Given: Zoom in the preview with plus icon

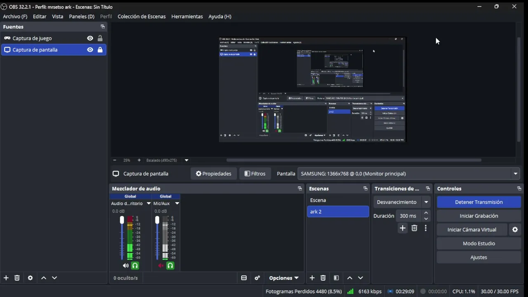Looking at the screenshot, I should pyautogui.click(x=139, y=160).
